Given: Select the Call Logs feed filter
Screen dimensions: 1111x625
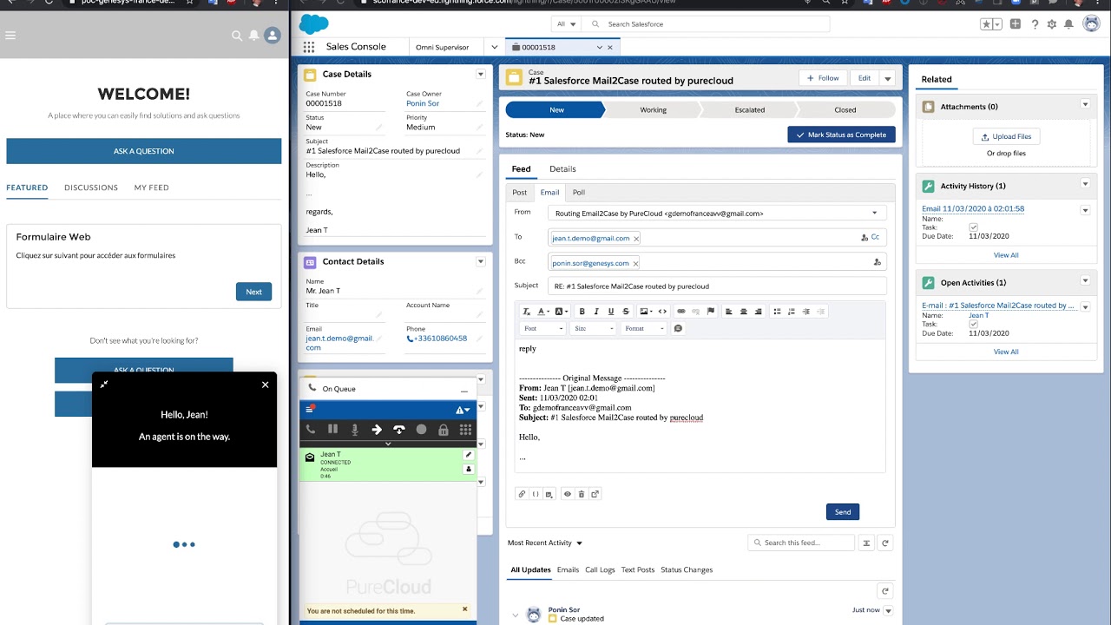Looking at the screenshot, I should [x=600, y=569].
